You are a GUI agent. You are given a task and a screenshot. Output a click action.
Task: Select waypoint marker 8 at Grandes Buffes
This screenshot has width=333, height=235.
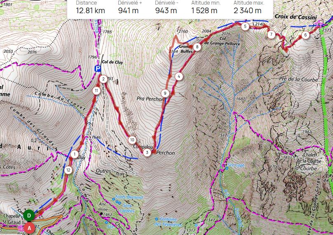[x=197, y=47]
